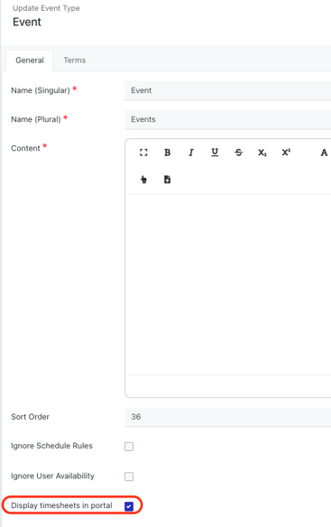Screen dimensions: 331x527
Task: Select the superscript formatting icon
Action: point(286,153)
